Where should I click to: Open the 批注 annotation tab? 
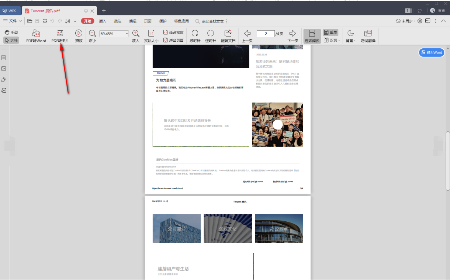[x=118, y=21]
